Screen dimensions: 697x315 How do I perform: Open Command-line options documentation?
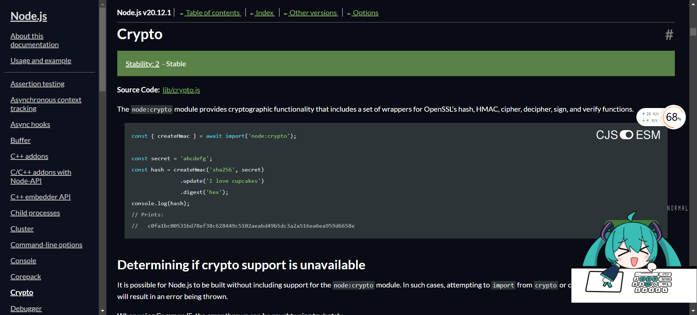tap(46, 245)
